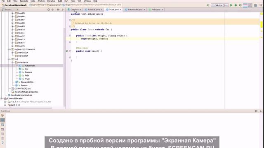The width and height of the screenshot is (264, 148).
Task: Select Person class in project tree
Action: pos(24,85)
